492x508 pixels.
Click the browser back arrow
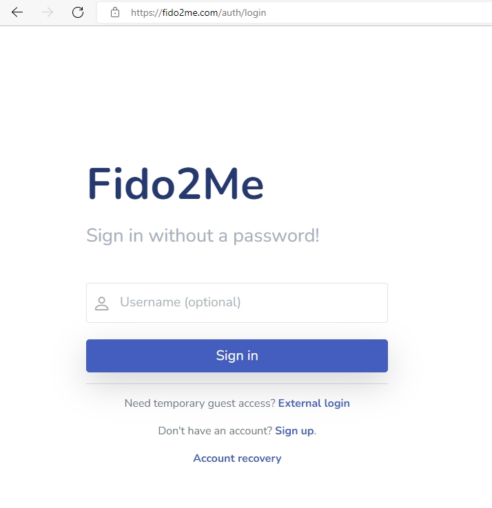coord(17,12)
